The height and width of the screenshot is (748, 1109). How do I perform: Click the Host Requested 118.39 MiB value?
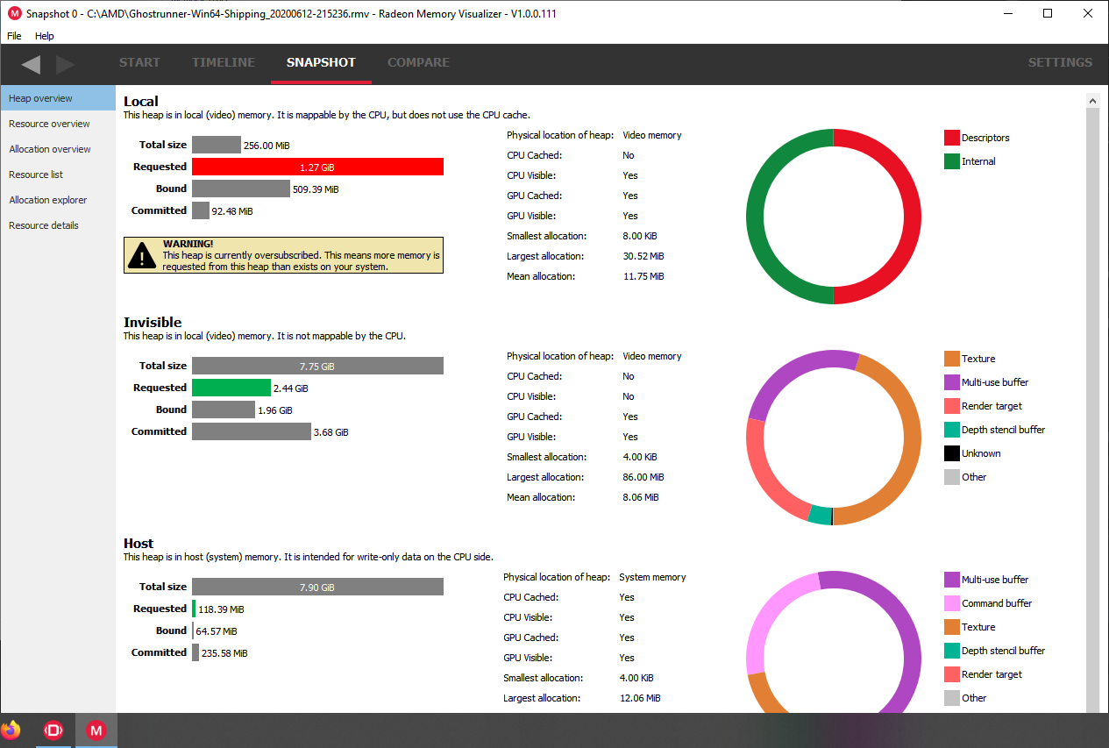tap(221, 609)
